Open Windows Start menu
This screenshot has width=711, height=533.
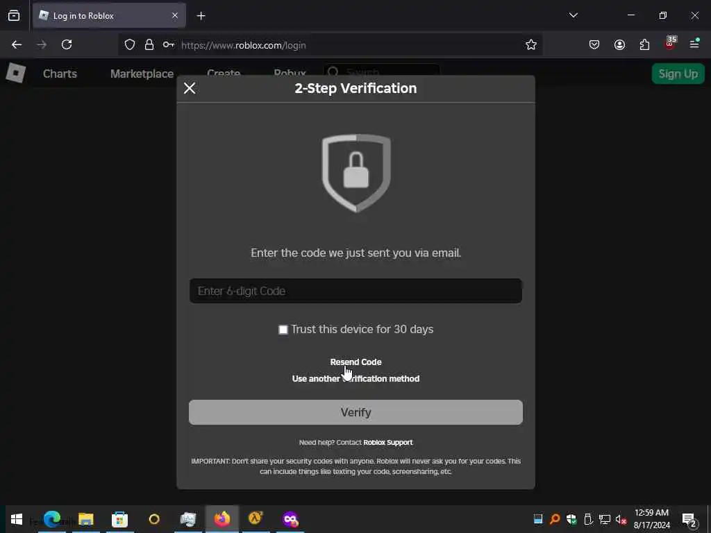[x=17, y=519]
